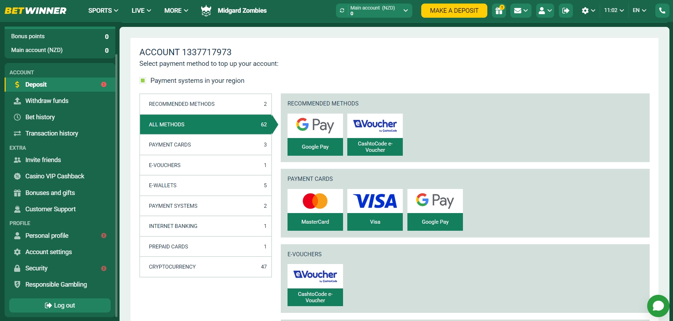673x321 pixels.
Task: Click the Bonuses and gifts box icon
Action: click(x=17, y=193)
